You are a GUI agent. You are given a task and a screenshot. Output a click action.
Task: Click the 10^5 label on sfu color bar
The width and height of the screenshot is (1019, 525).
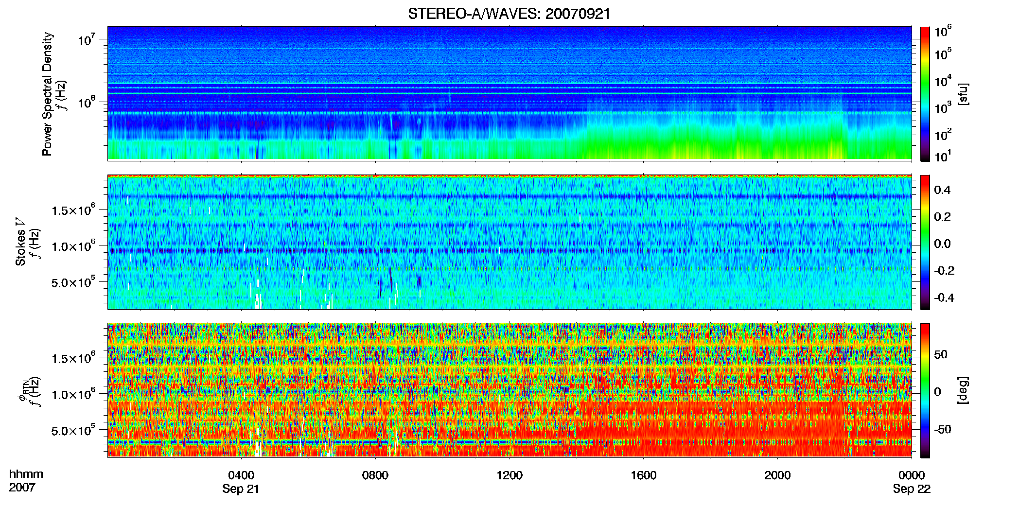(943, 54)
